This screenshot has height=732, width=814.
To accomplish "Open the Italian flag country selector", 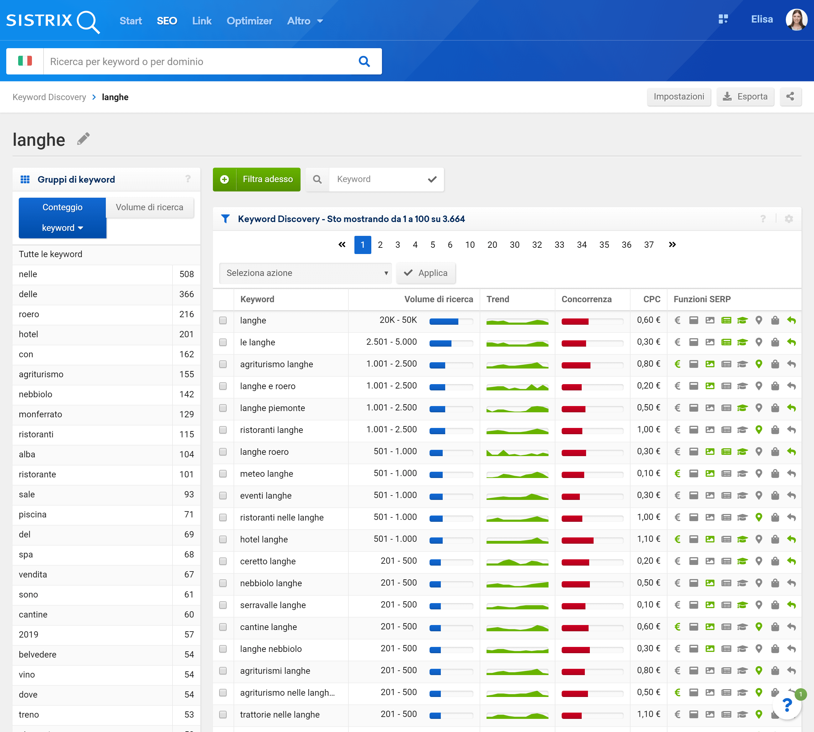I will pyautogui.click(x=25, y=62).
